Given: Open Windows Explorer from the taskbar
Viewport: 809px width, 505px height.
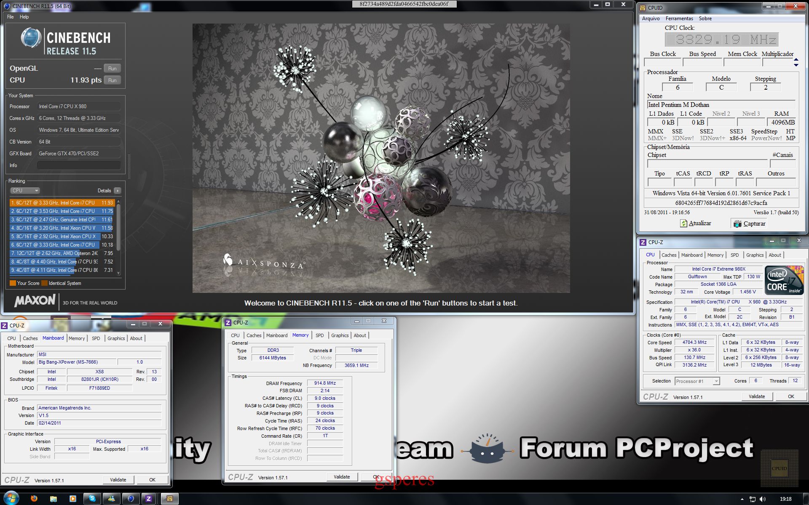Looking at the screenshot, I should (54, 499).
